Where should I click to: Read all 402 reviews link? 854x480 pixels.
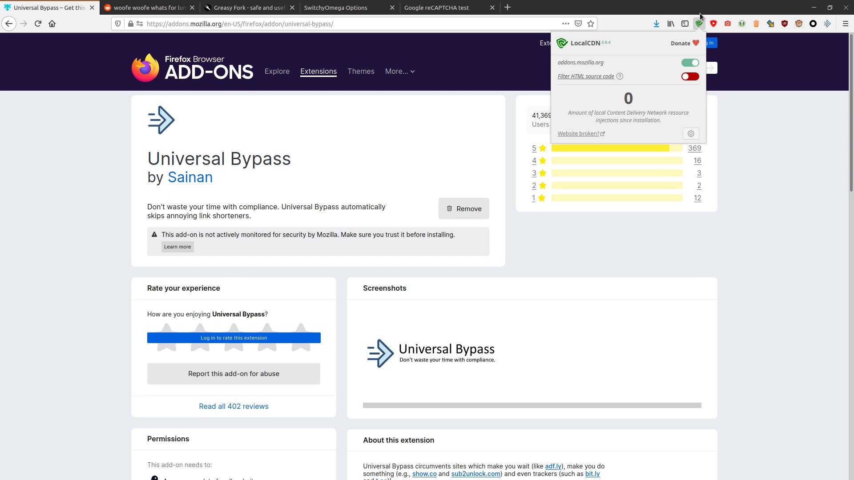click(234, 406)
